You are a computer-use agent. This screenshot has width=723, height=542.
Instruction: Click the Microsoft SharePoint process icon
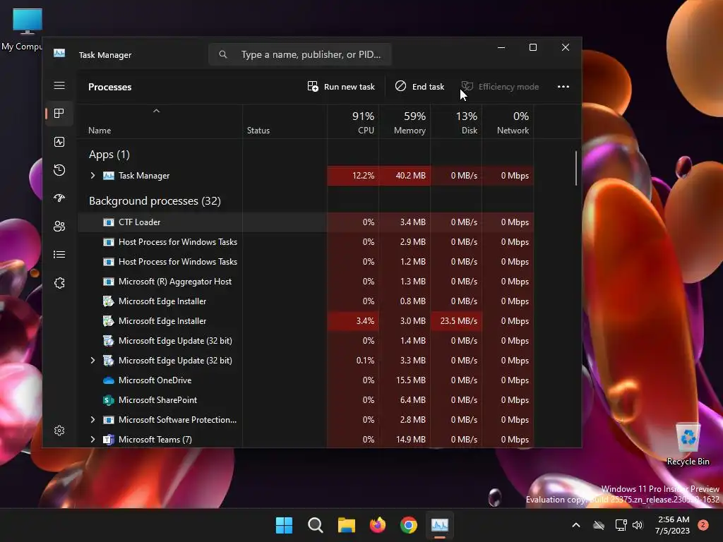(x=108, y=400)
